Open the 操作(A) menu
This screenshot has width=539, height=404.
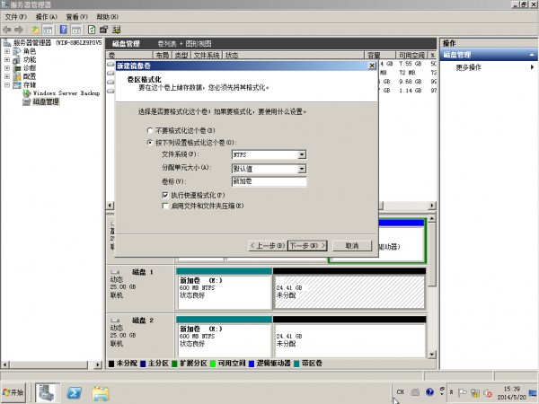pos(47,17)
